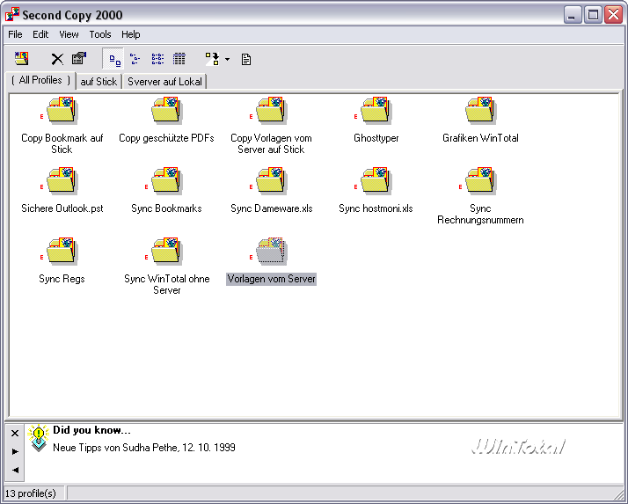Open profile Properties toolbar icon
The height and width of the screenshot is (504, 628).
(x=79, y=59)
